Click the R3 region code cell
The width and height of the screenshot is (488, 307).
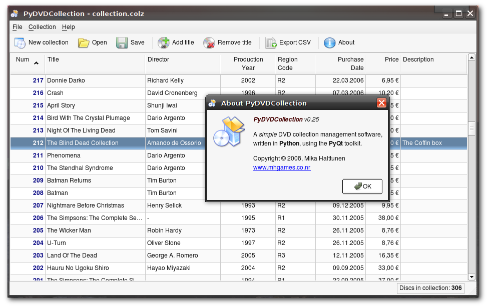tap(295, 255)
